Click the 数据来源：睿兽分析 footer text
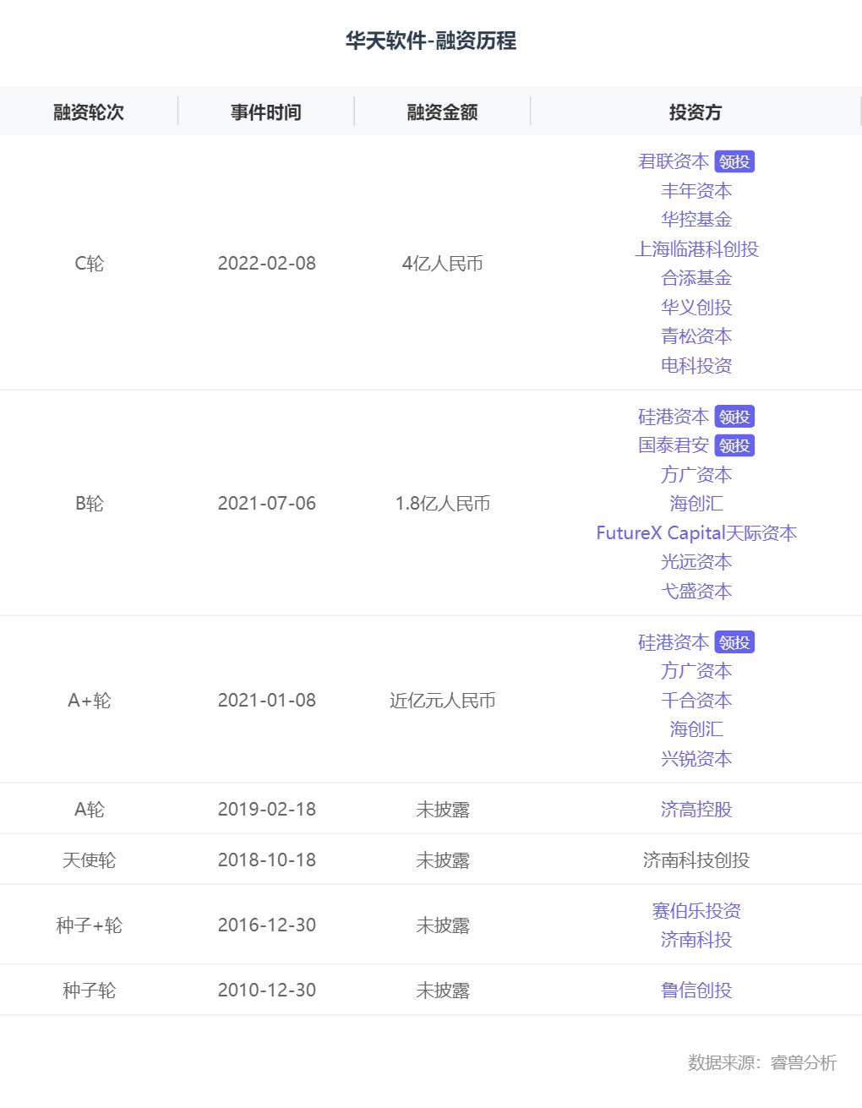862x1108 pixels. tap(762, 1062)
